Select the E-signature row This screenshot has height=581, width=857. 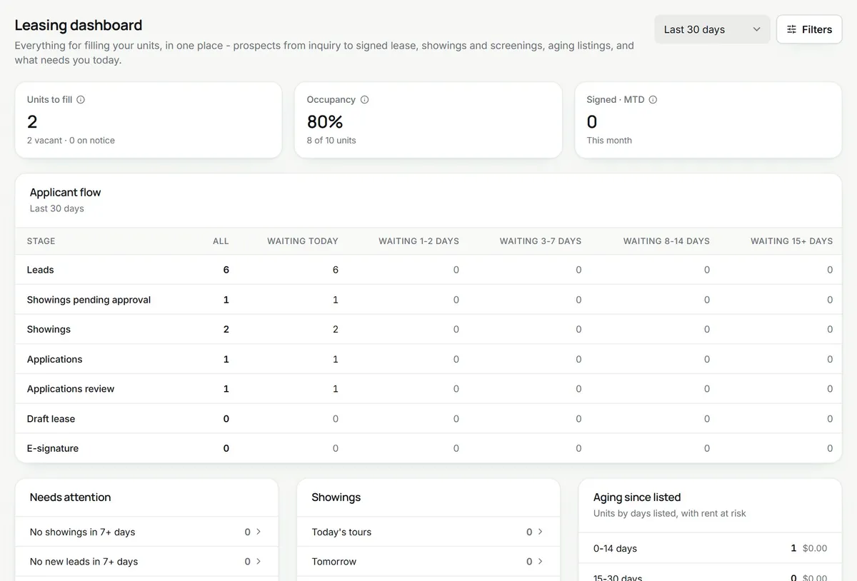pyautogui.click(x=428, y=448)
